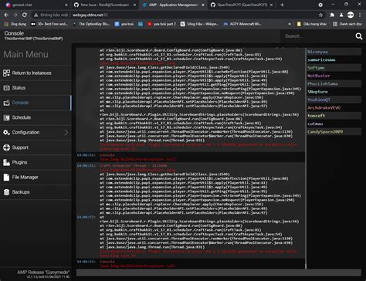366x281 pixels.
Task: Open the Schedule section
Action: [36, 117]
